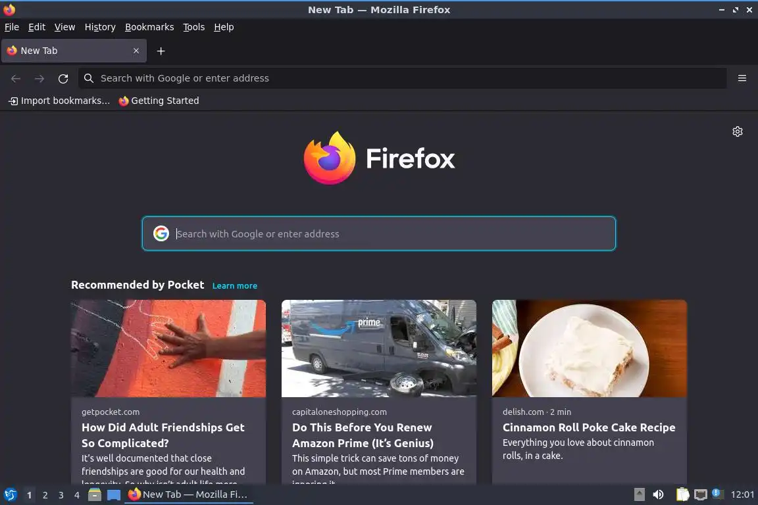Screen dimensions: 758x505
Task: Click the 12:01 clock in taskbar
Action: (x=742, y=494)
